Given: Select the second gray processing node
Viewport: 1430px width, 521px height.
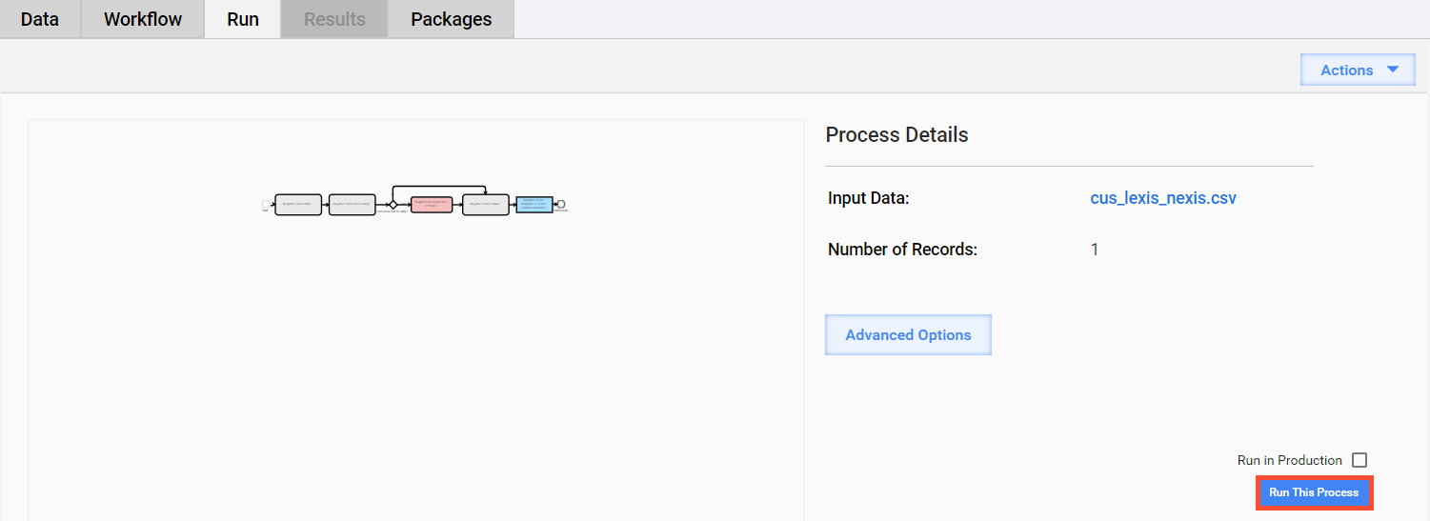Looking at the screenshot, I should [x=352, y=205].
